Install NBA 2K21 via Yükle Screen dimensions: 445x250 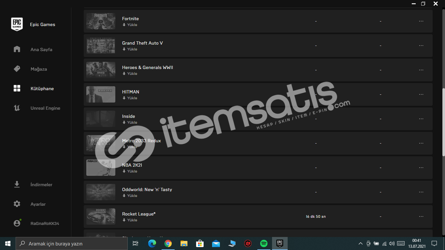tap(130, 171)
